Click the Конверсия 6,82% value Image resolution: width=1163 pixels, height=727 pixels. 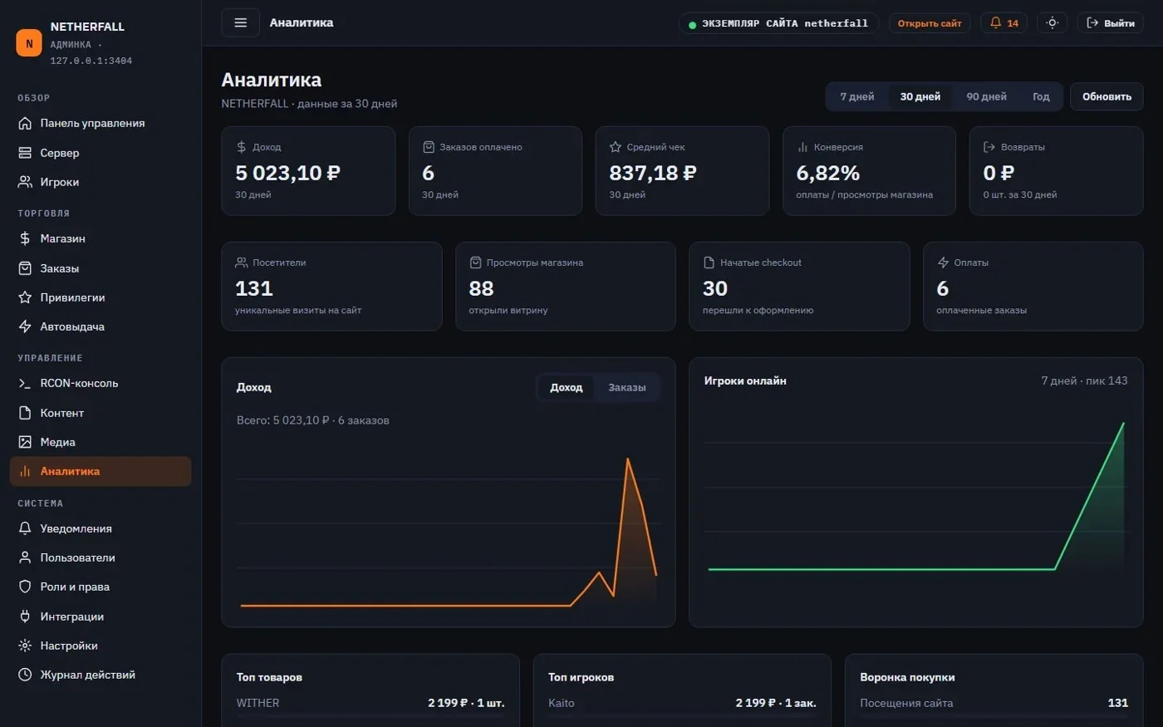[828, 173]
